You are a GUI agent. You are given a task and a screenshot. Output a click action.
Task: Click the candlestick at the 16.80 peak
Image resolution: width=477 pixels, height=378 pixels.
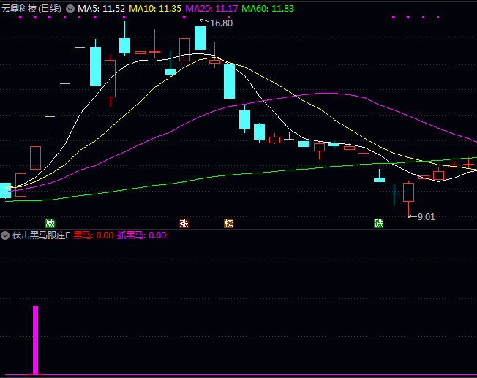[x=200, y=38]
